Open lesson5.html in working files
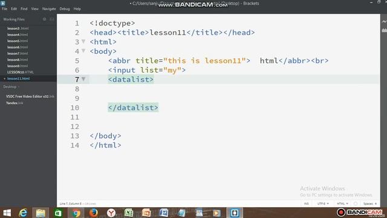Image resolution: width=387 pixels, height=218 pixels. point(18,41)
